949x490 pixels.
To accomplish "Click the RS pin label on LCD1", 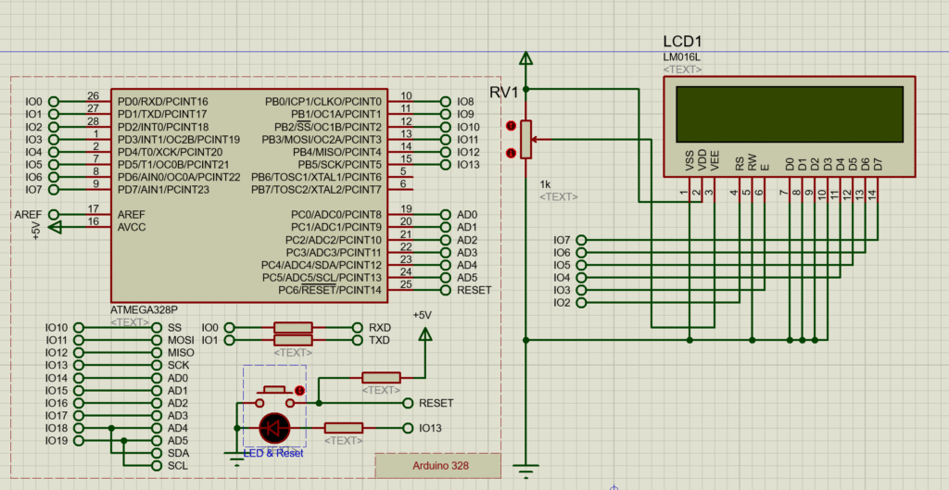I will [740, 164].
